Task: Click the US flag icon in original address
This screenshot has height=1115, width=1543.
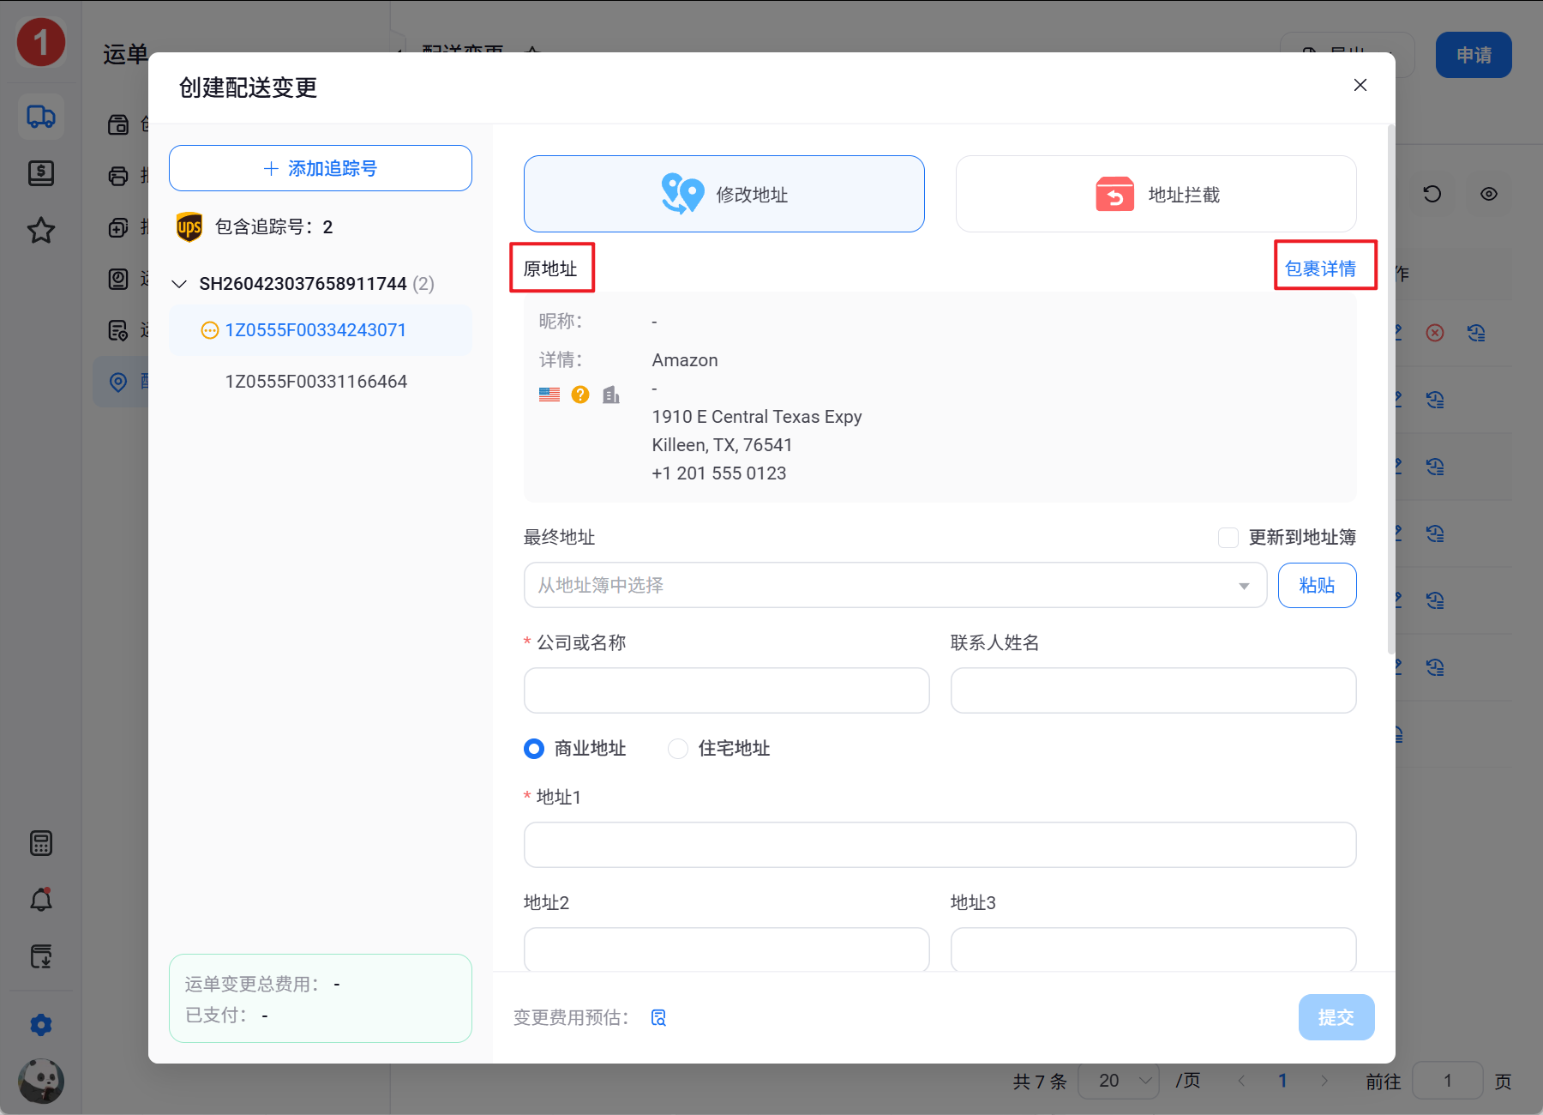Action: (549, 395)
